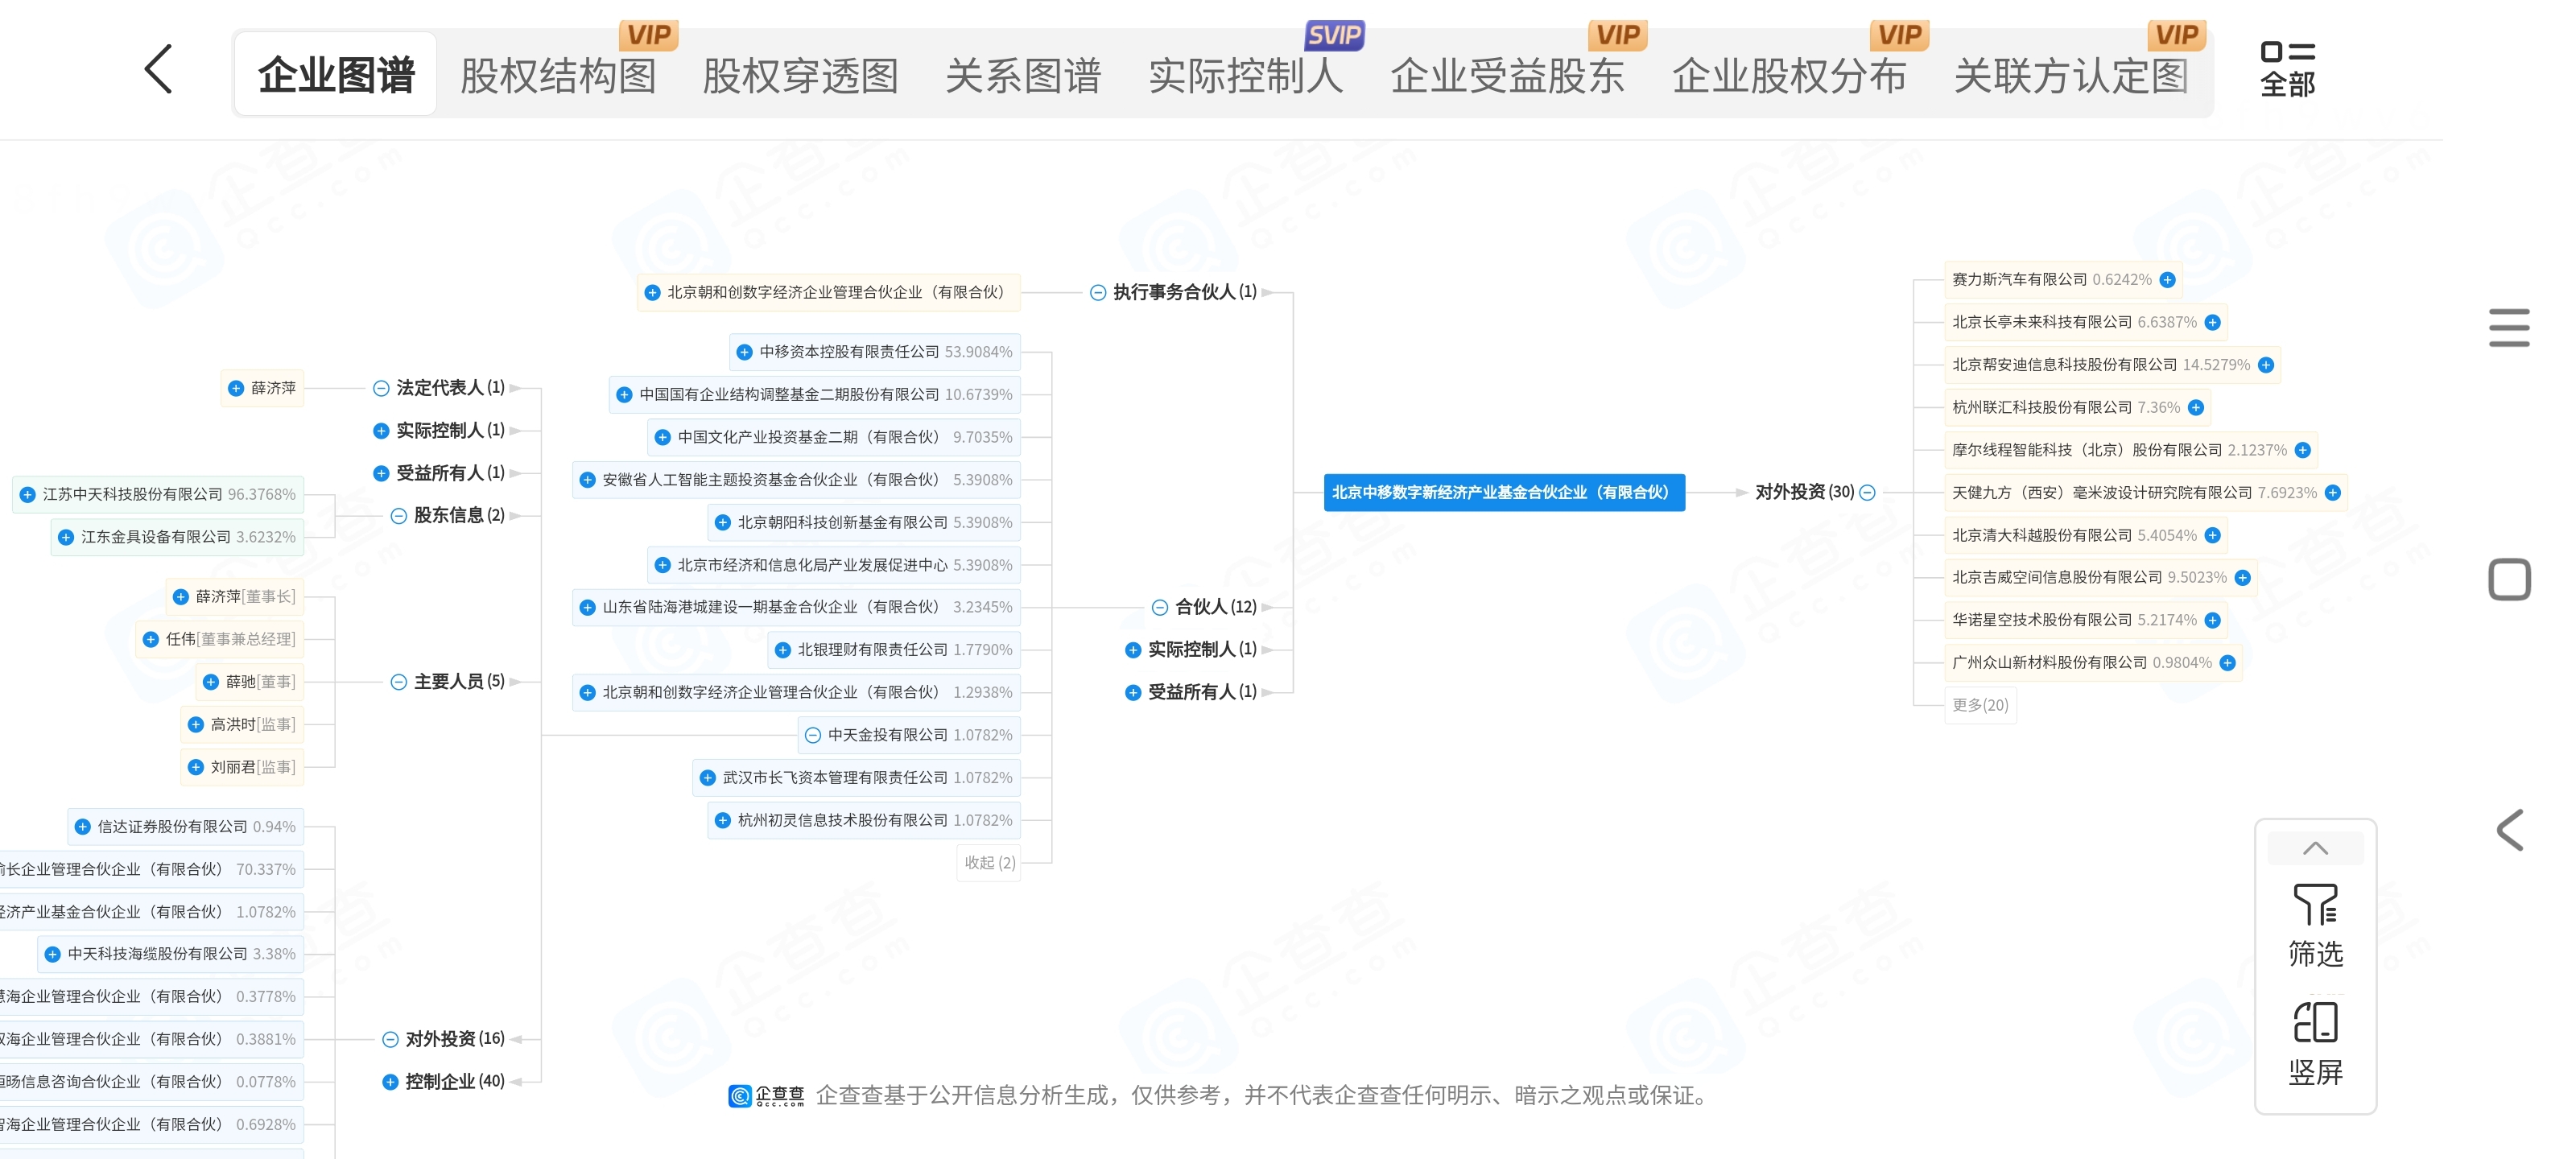Viewport: 2576px width, 1159px height.
Task: Expand plus icon beside 信达证券股份有限公司
Action: click(82, 827)
